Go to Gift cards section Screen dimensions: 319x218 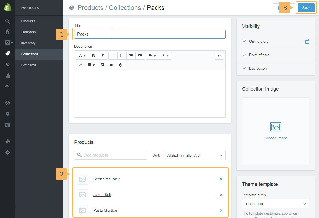coord(29,65)
